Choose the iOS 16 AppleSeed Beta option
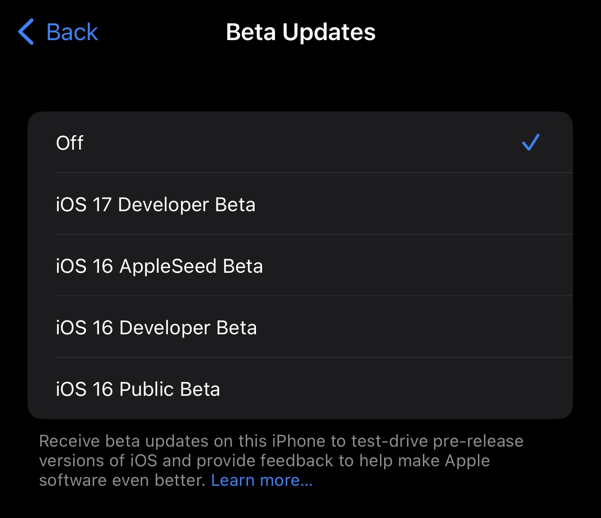 pyautogui.click(x=159, y=266)
